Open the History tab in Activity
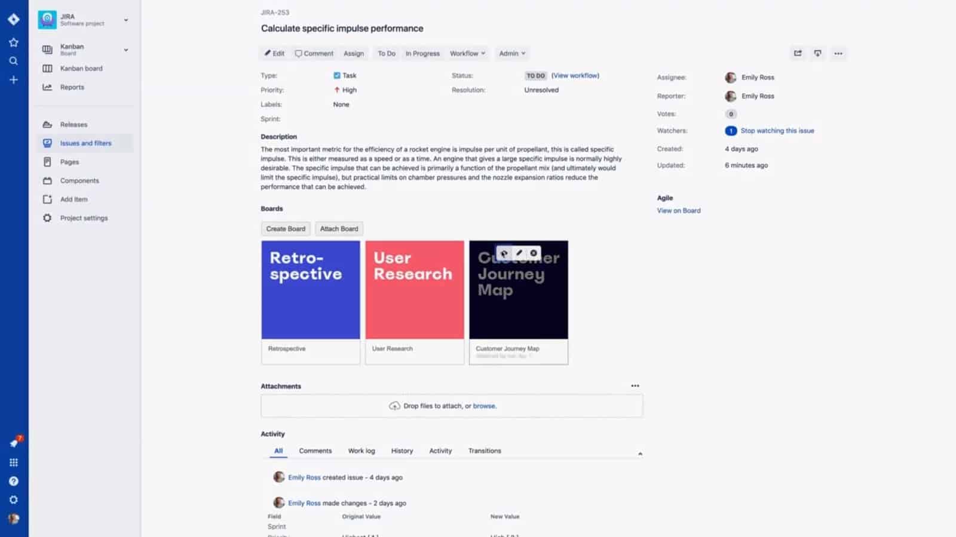Viewport: 956px width, 537px height. (402, 450)
